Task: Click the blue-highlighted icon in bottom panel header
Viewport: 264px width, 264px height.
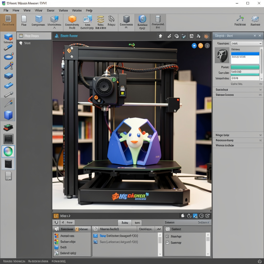Action: [195, 216]
